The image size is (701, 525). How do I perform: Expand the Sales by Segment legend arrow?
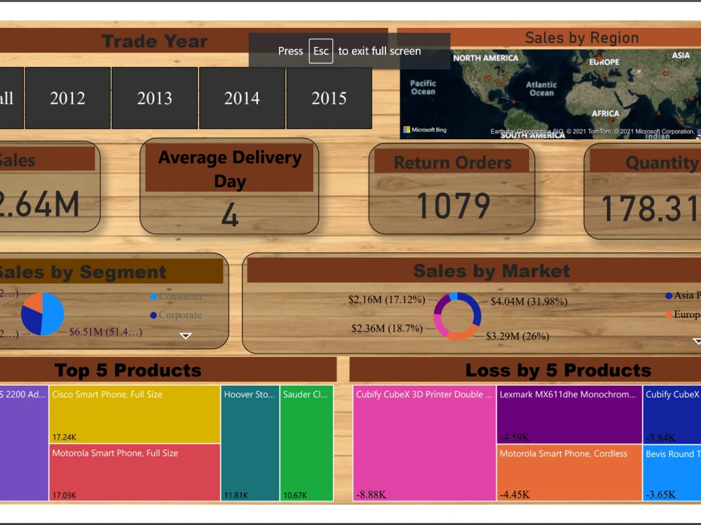pyautogui.click(x=186, y=336)
